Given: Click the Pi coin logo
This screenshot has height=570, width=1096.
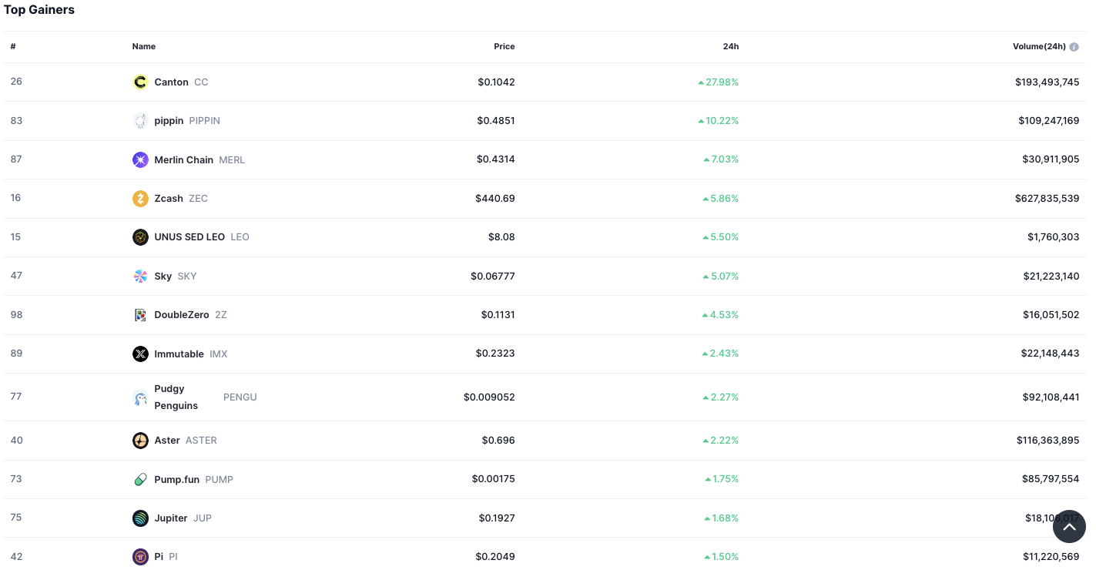Looking at the screenshot, I should (140, 556).
